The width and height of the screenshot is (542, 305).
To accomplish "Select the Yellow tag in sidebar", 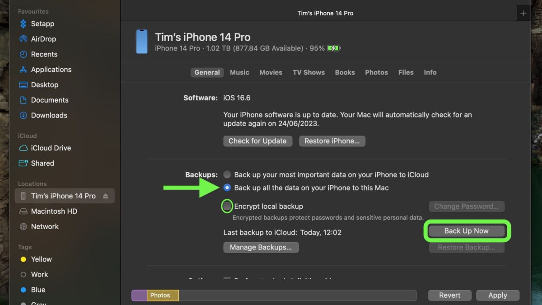I will 23,259.
